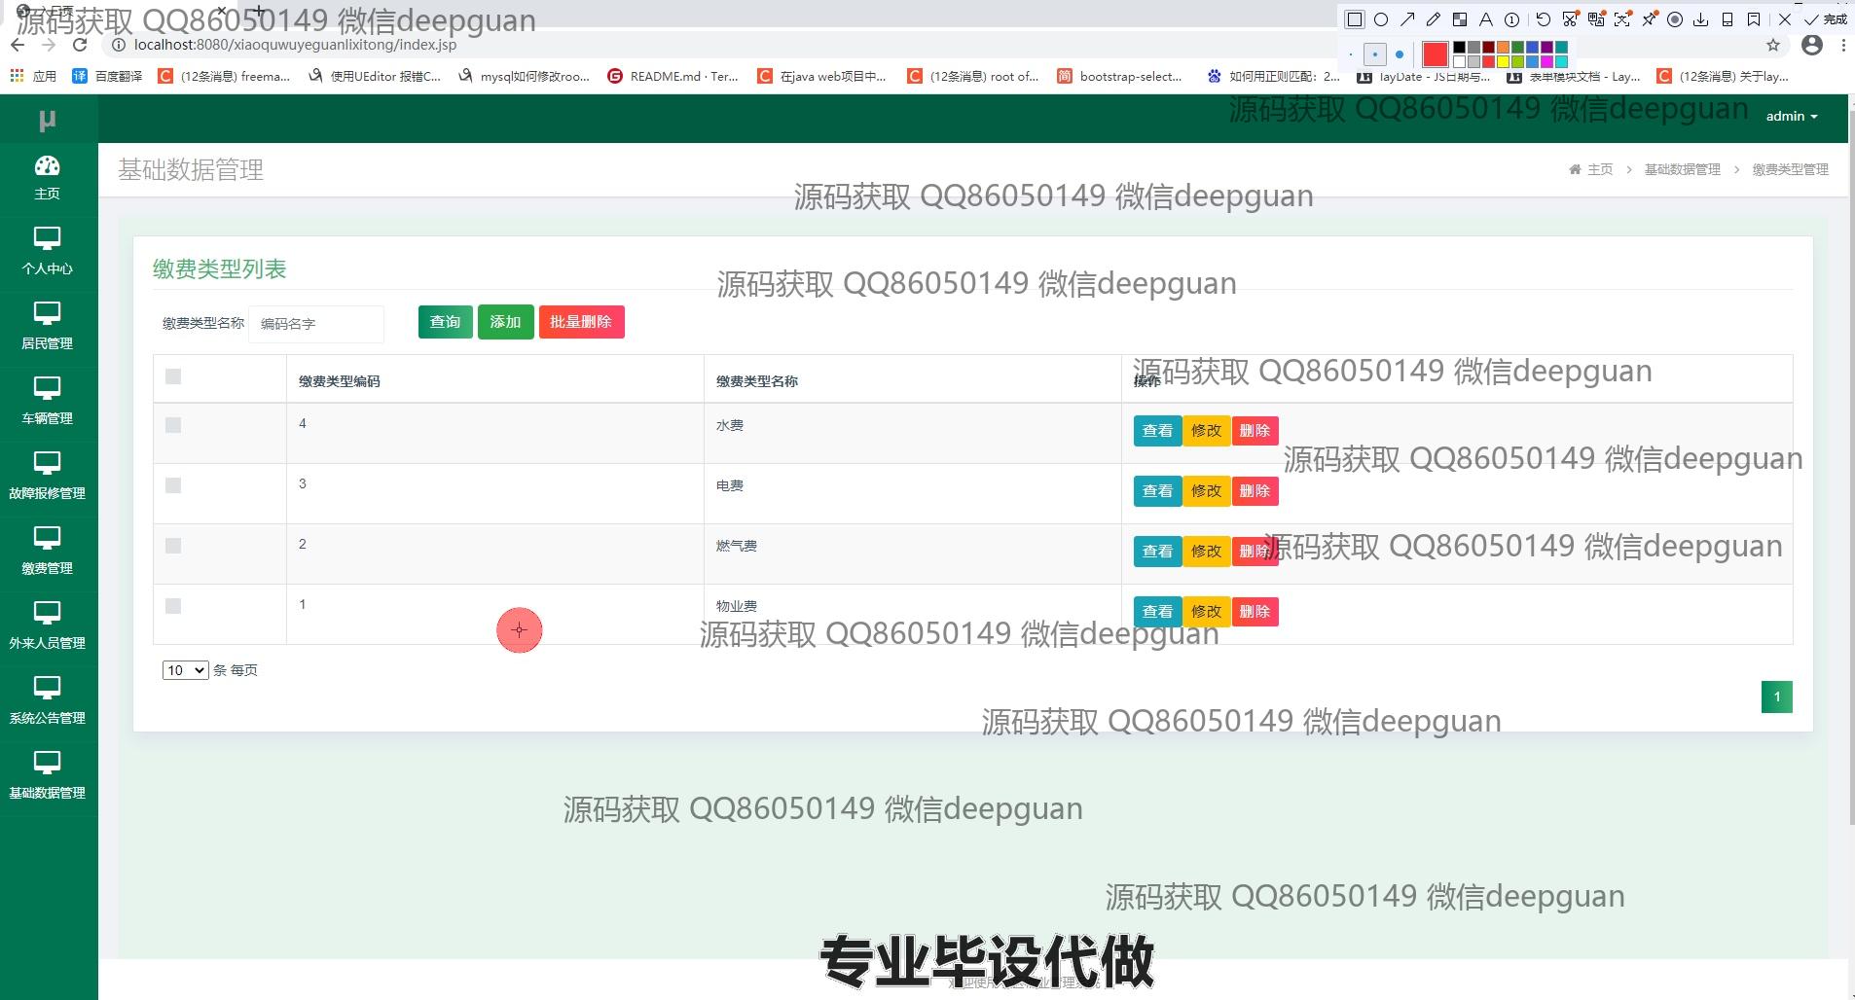Viewport: 1855px width, 1000px height.
Task: Select the mosaic blur tool
Action: [x=1460, y=19]
